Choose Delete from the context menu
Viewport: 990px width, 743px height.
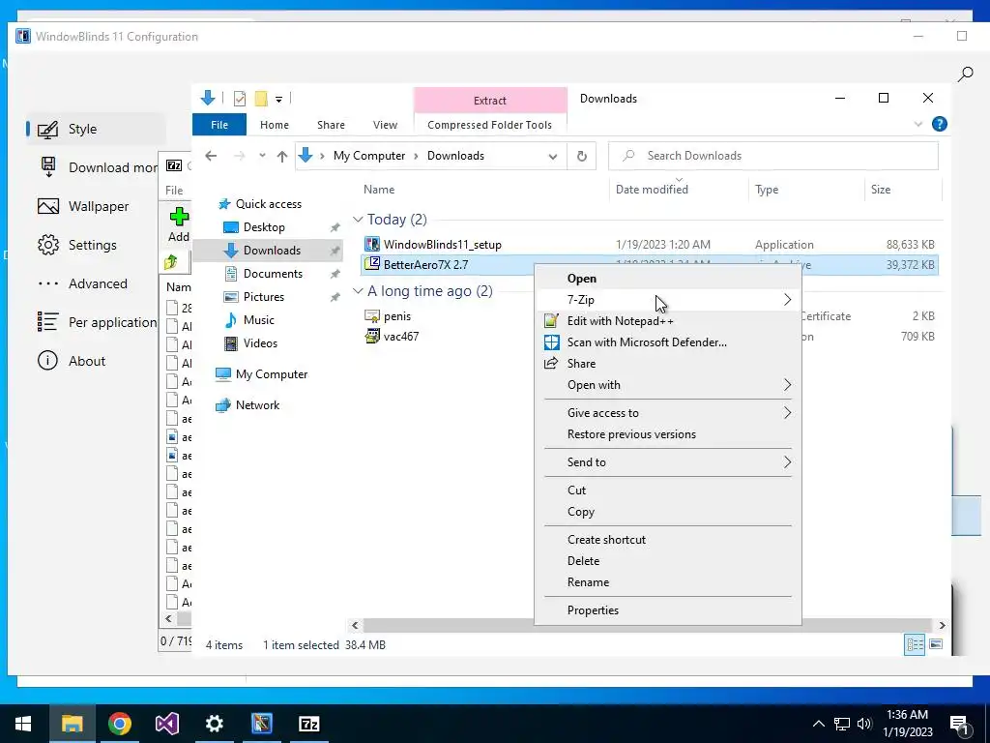pyautogui.click(x=668, y=561)
